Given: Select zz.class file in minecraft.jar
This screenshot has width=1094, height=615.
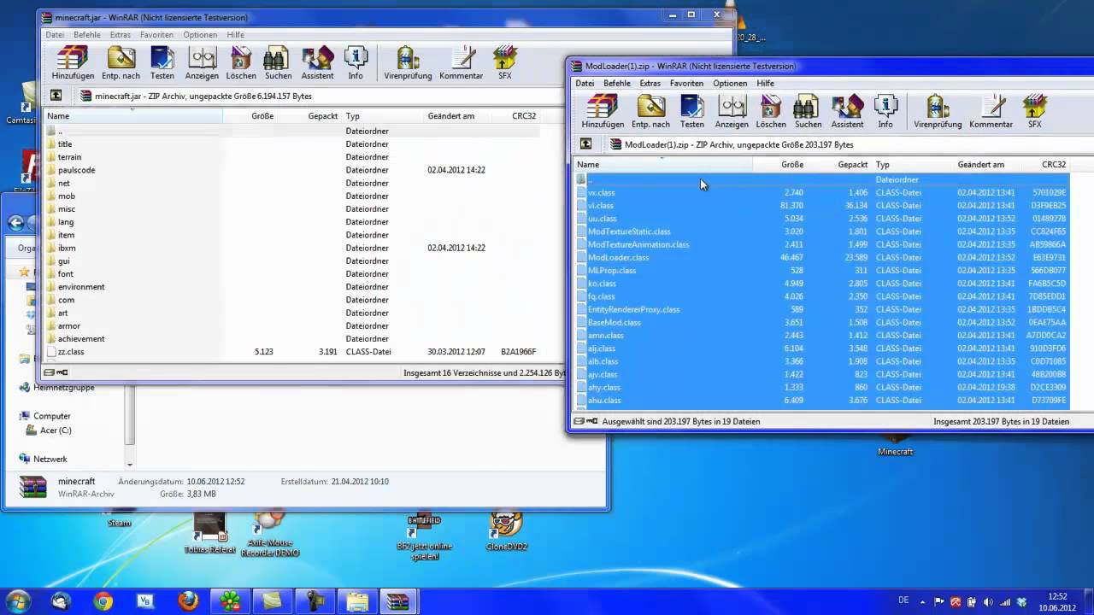Looking at the screenshot, I should pos(71,352).
